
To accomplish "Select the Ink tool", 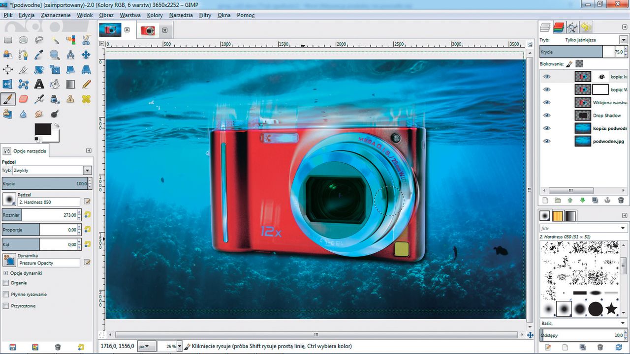I will [55, 99].
